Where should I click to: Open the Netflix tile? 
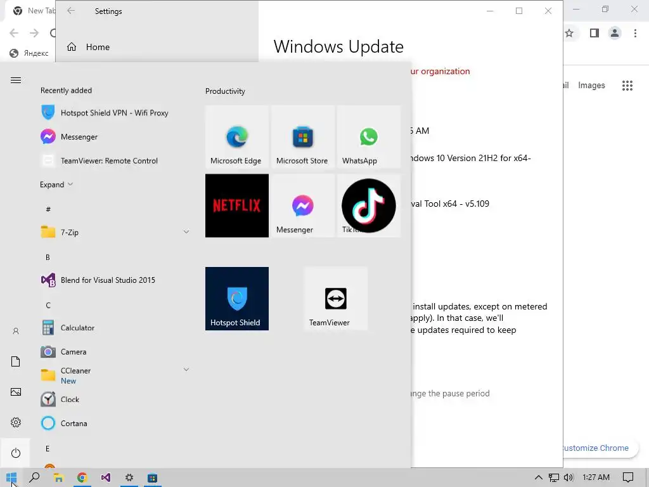pyautogui.click(x=237, y=205)
